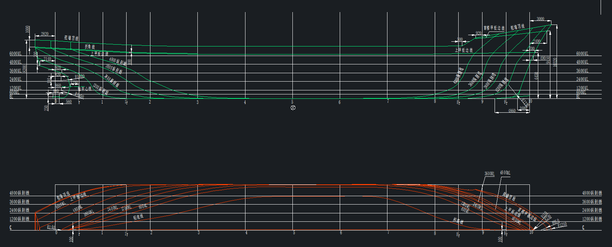Select the 10320 vertical dimension text
The height and width of the screenshot is (247, 612).
pyautogui.click(x=555, y=62)
